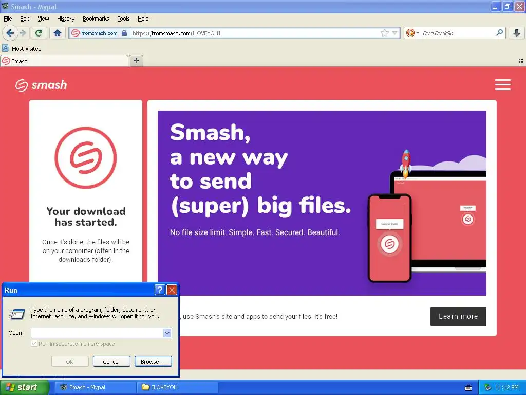Open the hamburger menu on Smash page
The image size is (526, 395).
pos(502,85)
